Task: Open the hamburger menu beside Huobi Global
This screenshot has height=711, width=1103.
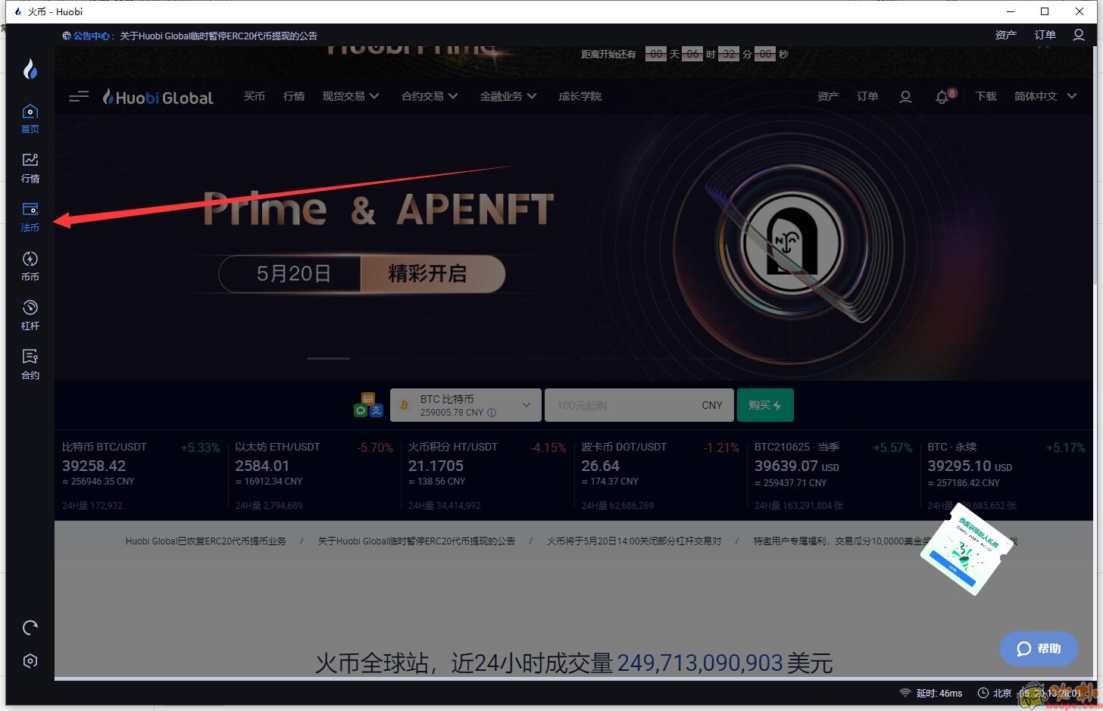Action: click(79, 96)
